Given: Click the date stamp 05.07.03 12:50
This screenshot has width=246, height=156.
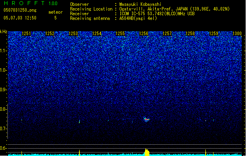Looking at the screenshot, I should click(x=20, y=18).
